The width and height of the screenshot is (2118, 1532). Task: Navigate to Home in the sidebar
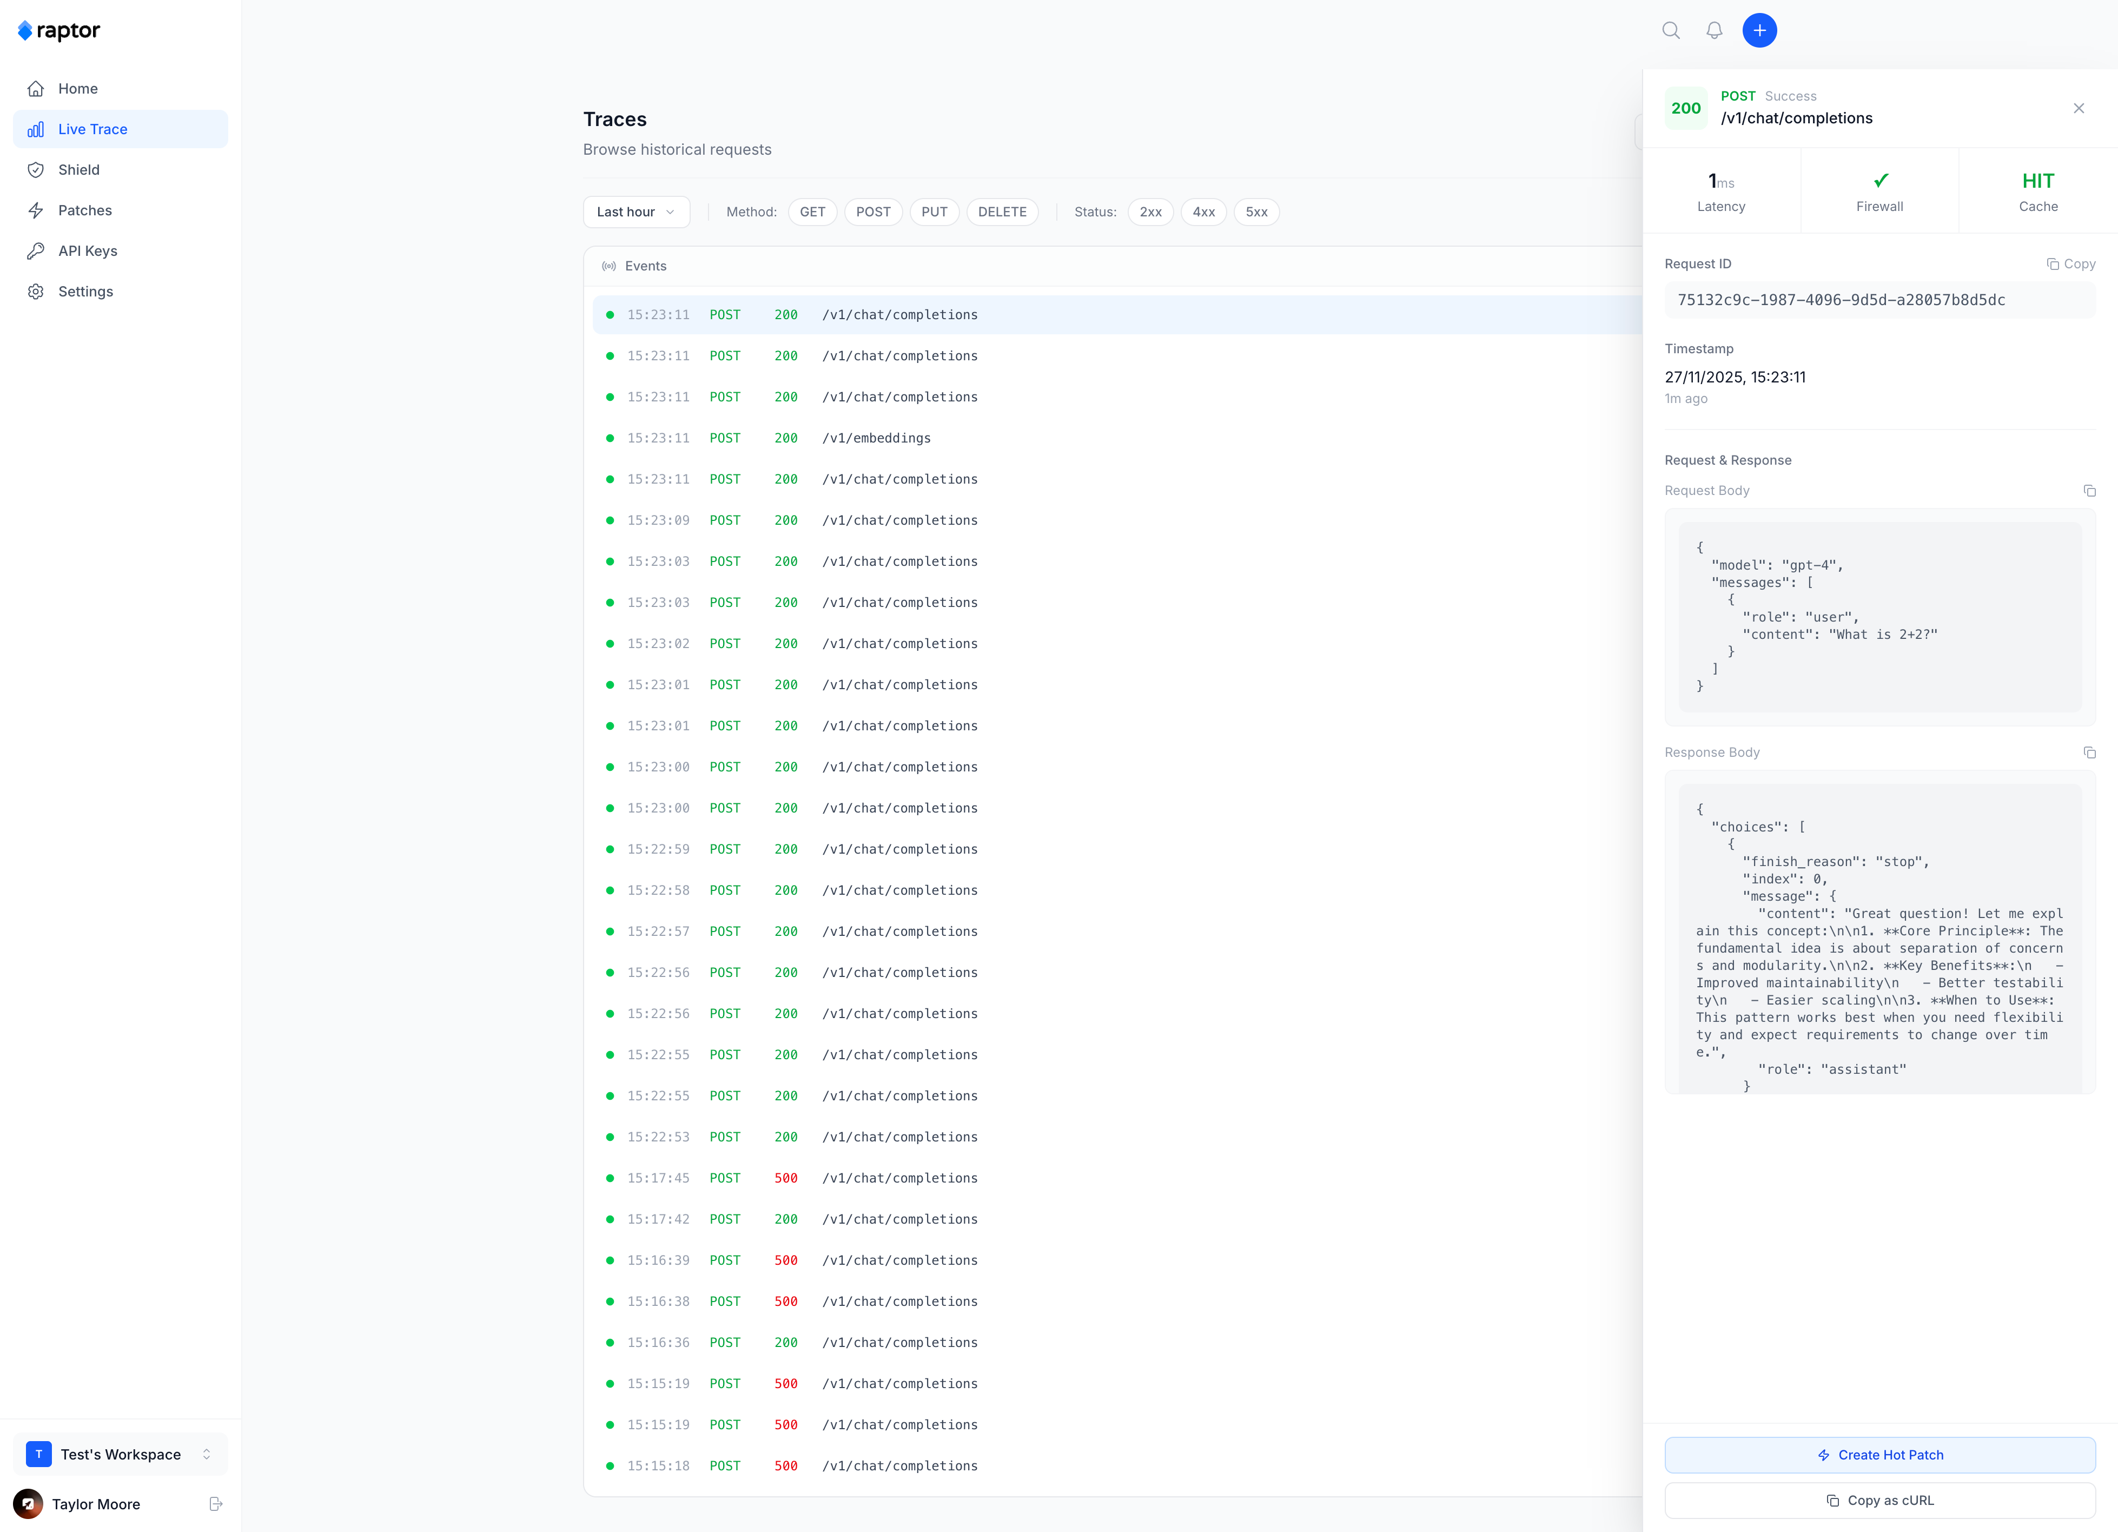click(x=77, y=88)
